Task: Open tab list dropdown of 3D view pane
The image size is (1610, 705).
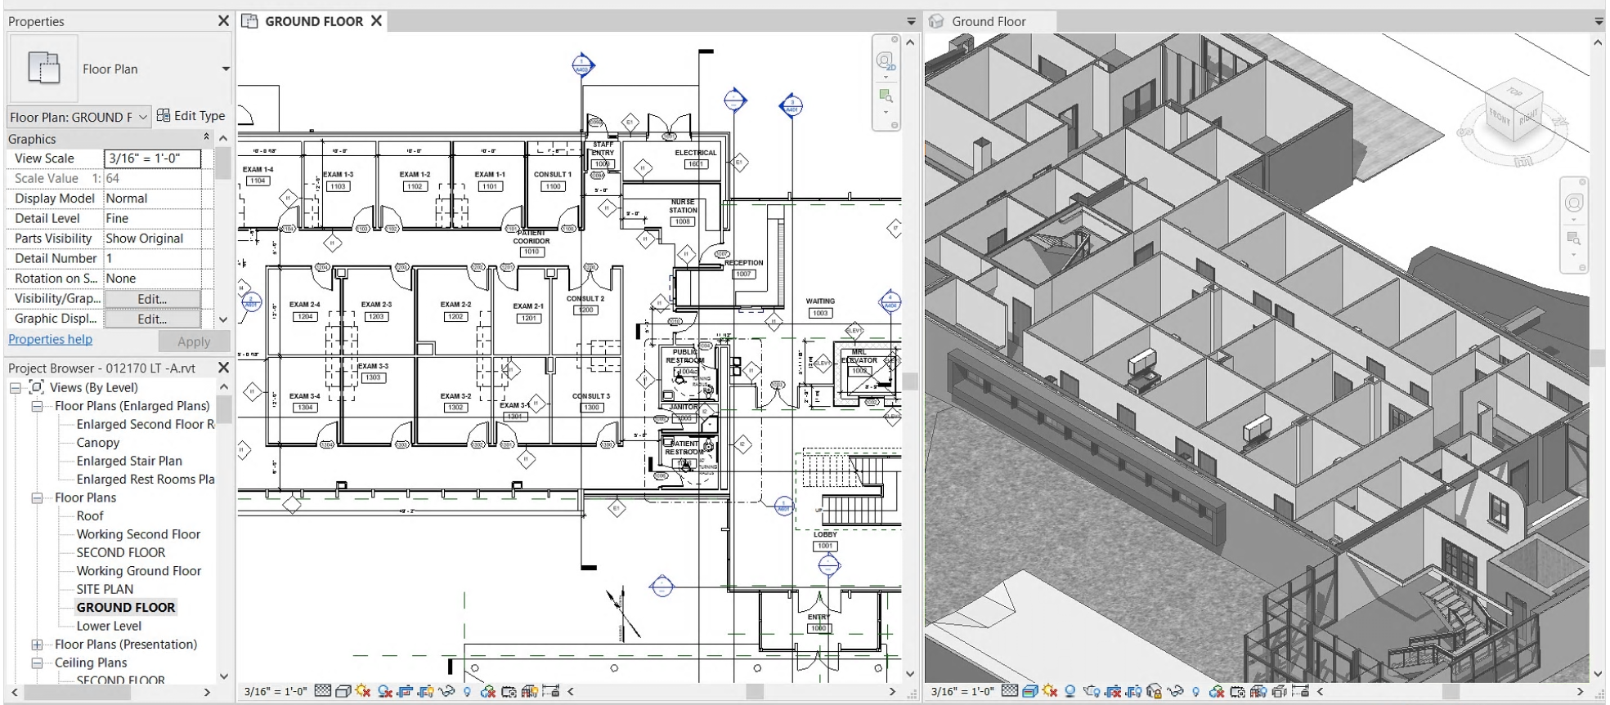Action: (x=1599, y=21)
